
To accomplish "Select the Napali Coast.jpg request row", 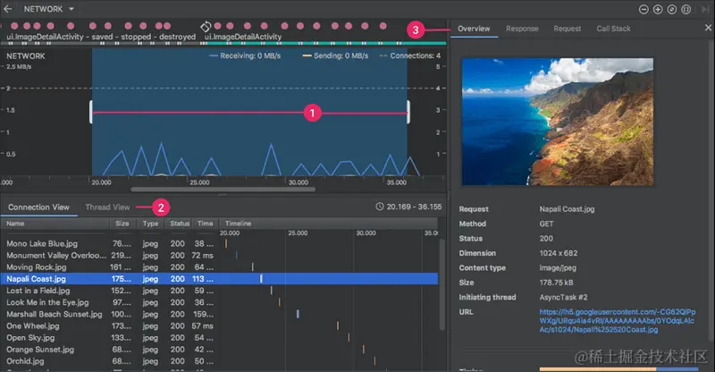I will pyautogui.click(x=219, y=279).
